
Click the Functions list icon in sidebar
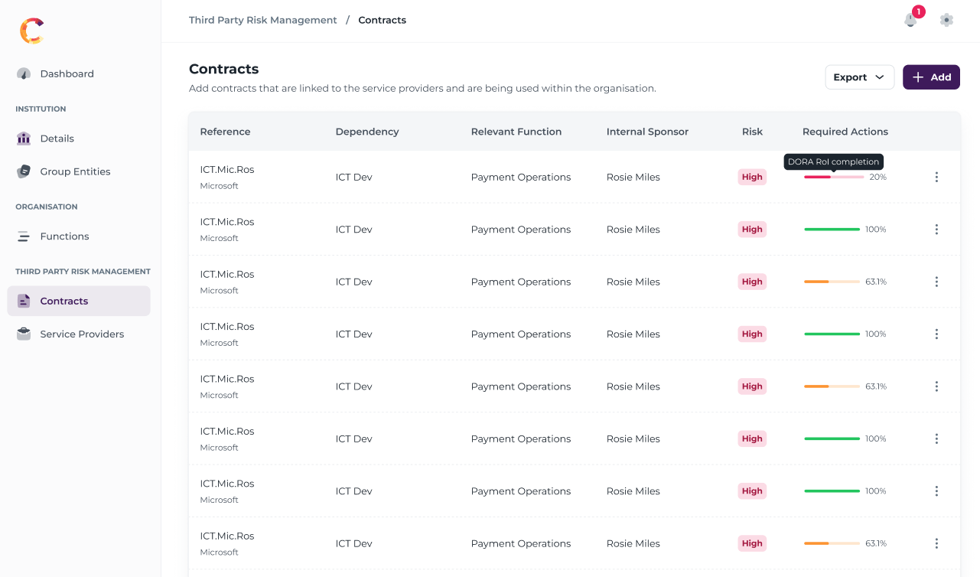24,236
